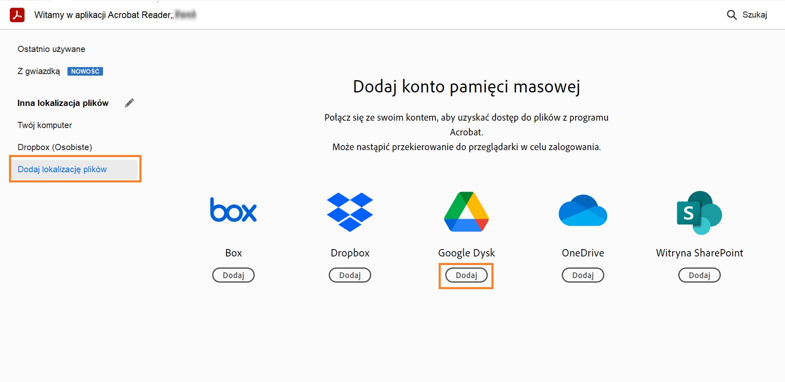Screen dimensions: 785x382
Task: Select the OneDrive cloud icon
Action: [583, 210]
